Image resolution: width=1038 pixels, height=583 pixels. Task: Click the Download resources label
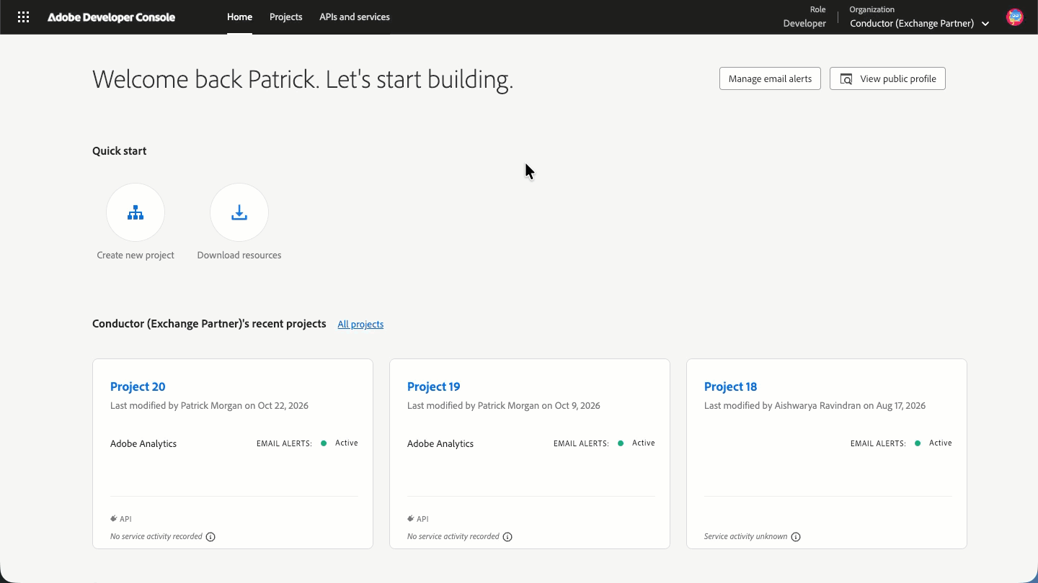click(239, 256)
